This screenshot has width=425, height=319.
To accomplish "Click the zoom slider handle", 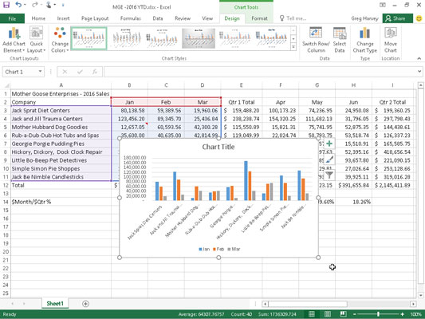I will pyautogui.click(x=378, y=314).
